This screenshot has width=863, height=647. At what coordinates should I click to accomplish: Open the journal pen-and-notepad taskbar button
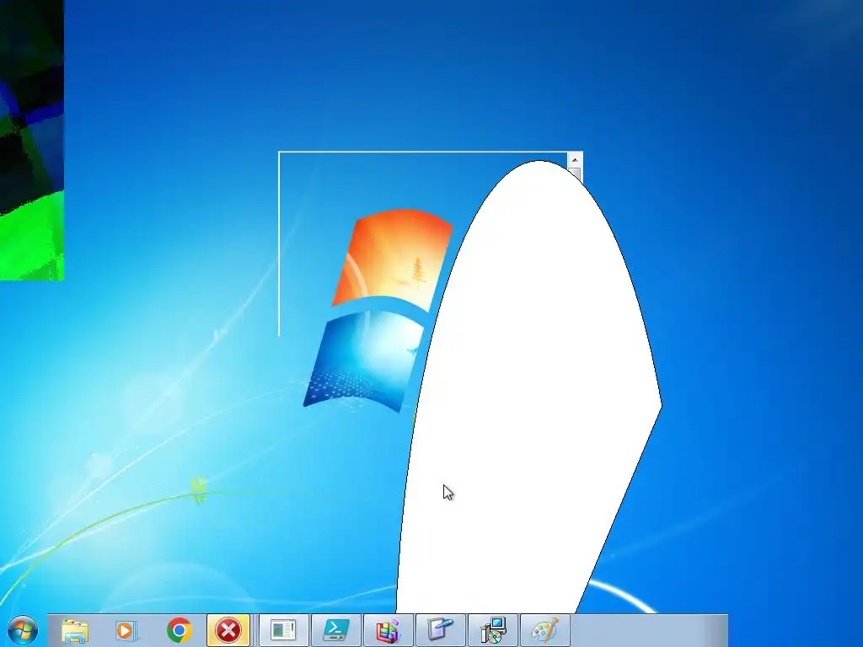coord(440,630)
